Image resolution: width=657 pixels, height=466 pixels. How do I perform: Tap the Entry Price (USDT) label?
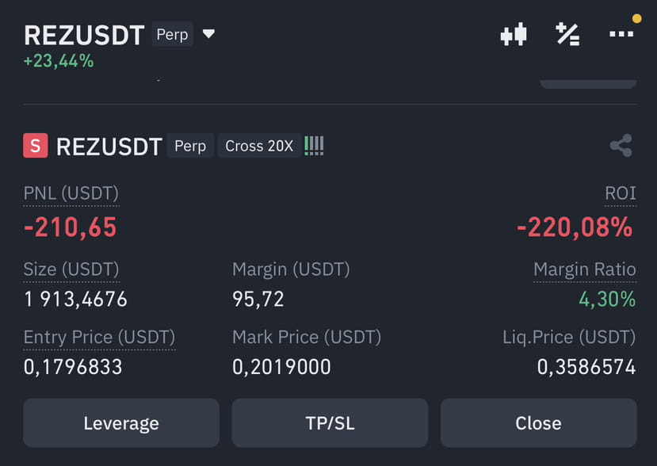pyautogui.click(x=99, y=337)
